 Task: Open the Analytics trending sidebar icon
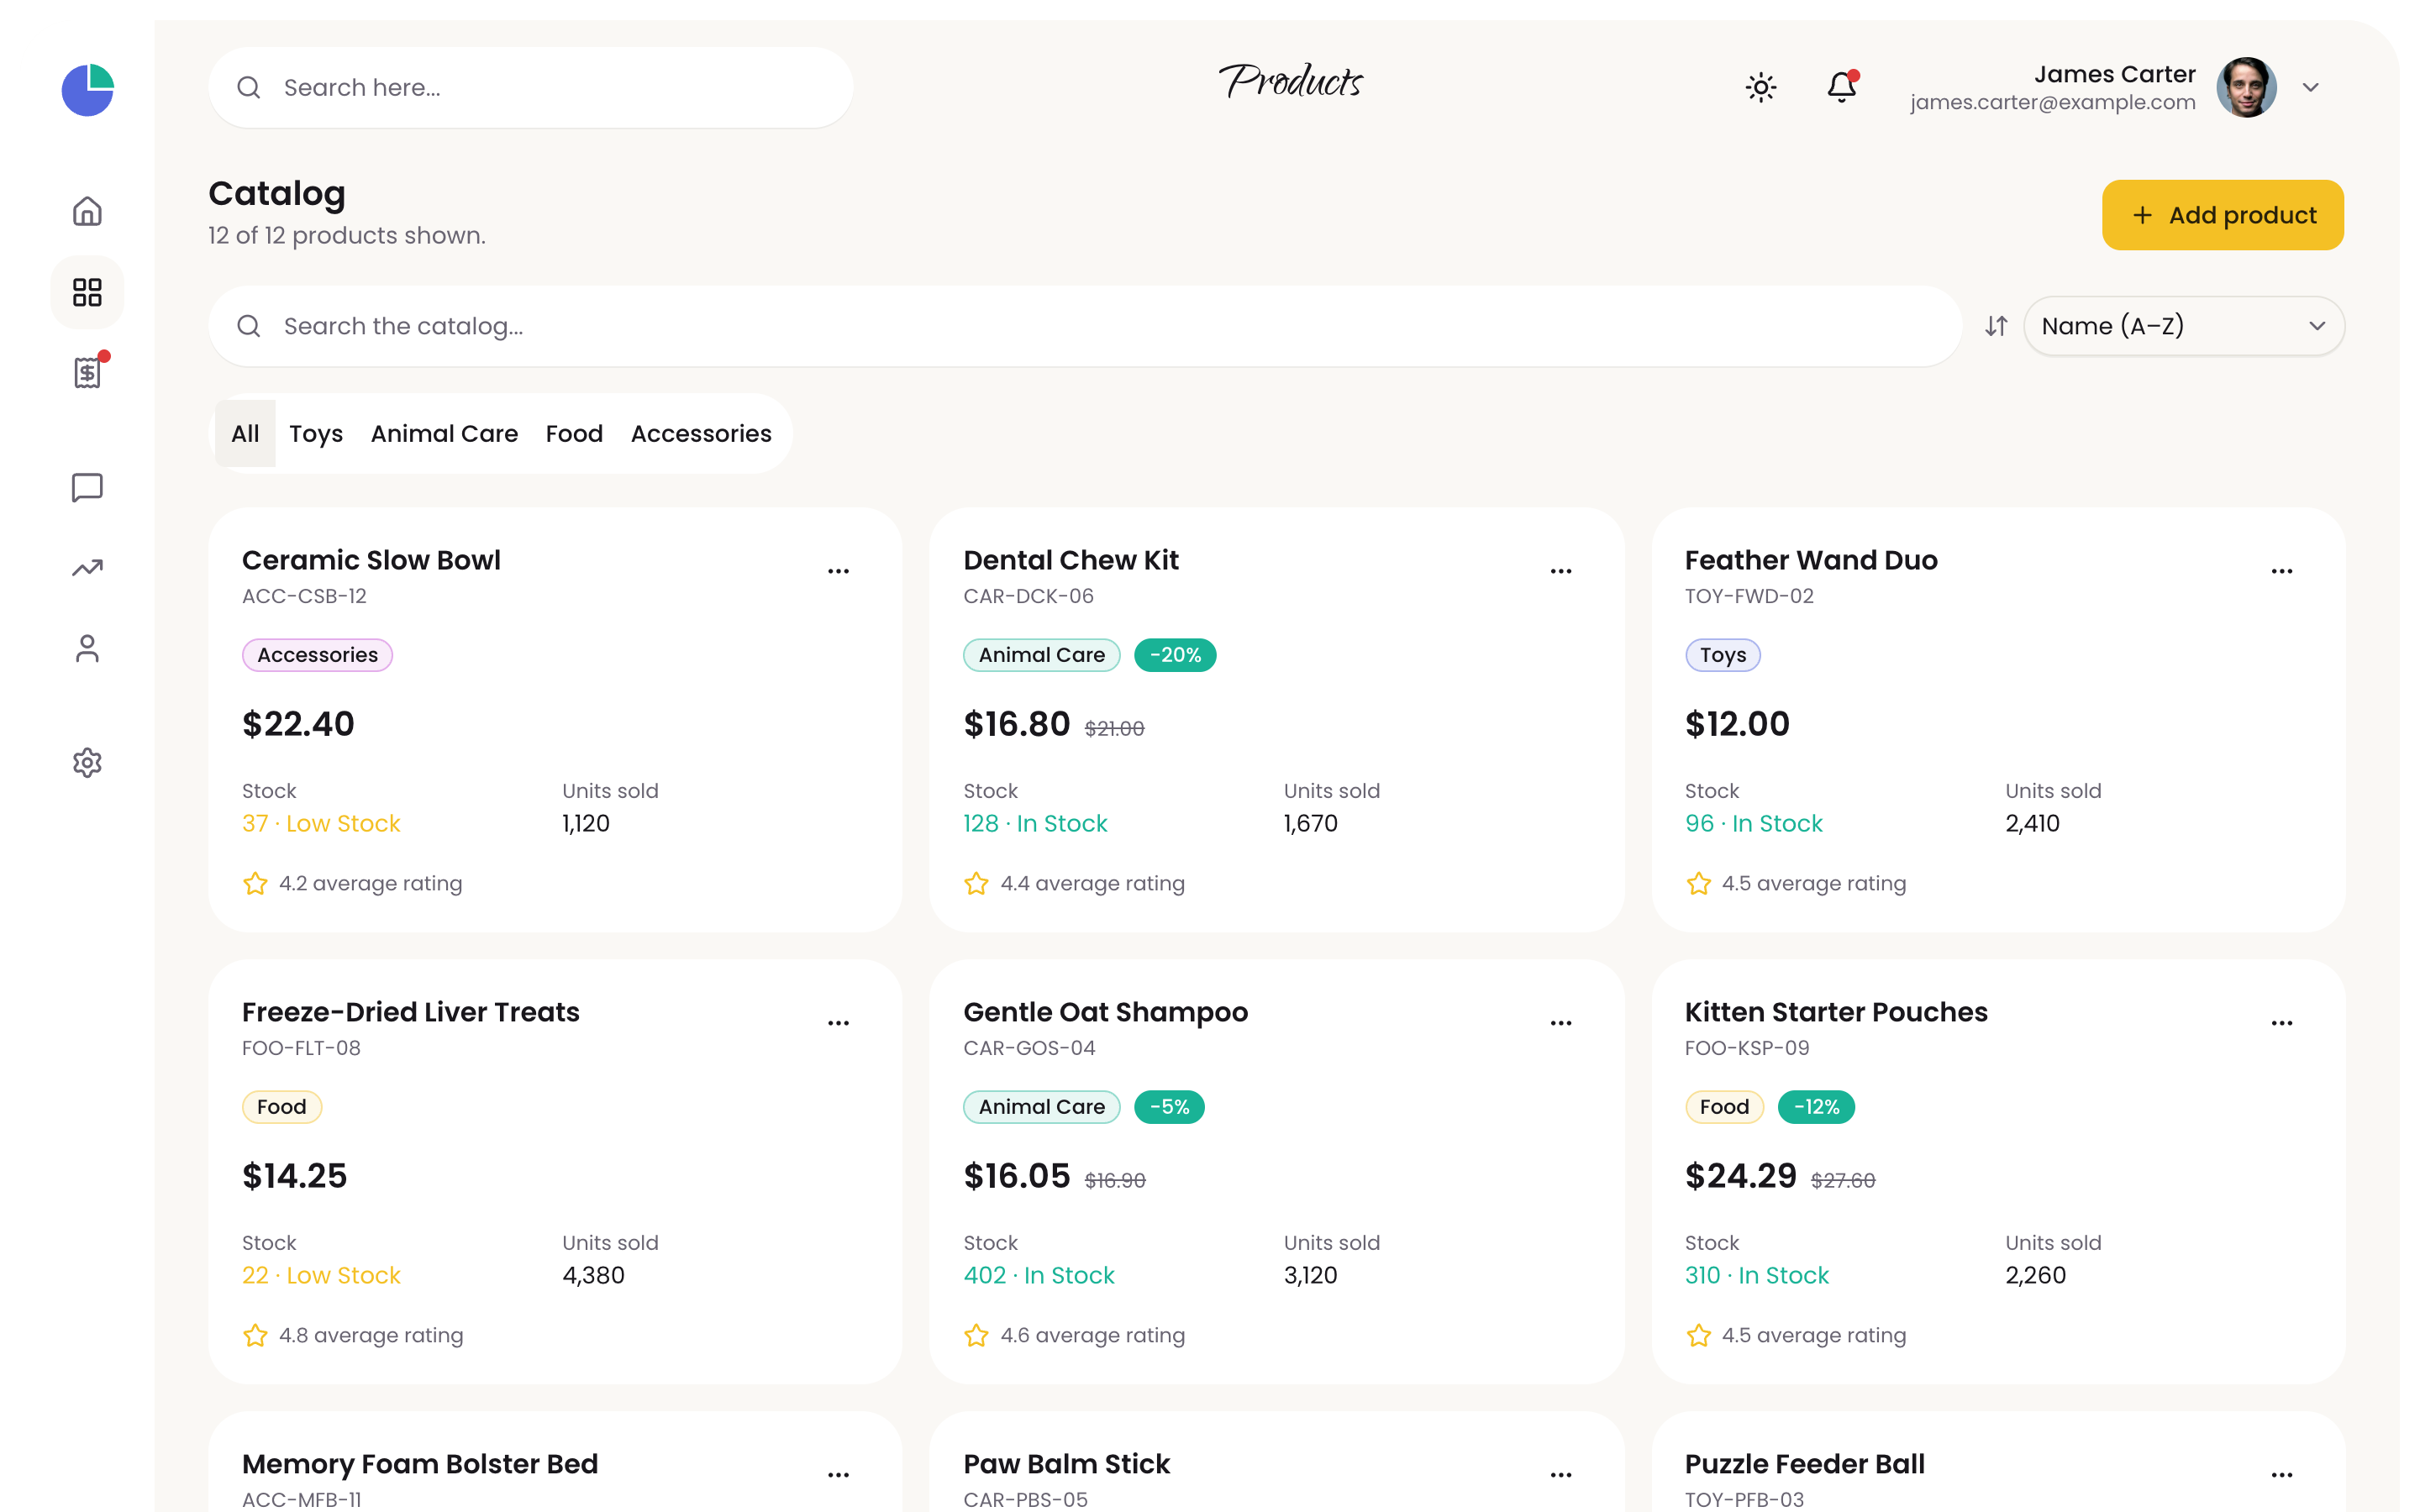[x=88, y=568]
